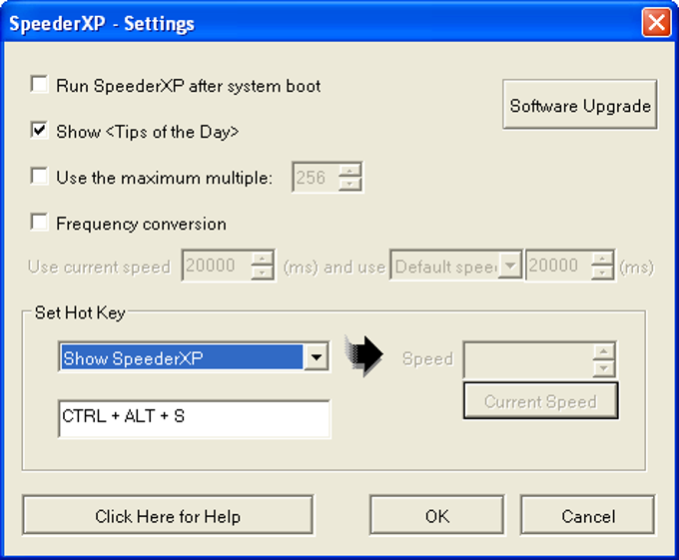Open Click Here for Help

pos(168,515)
